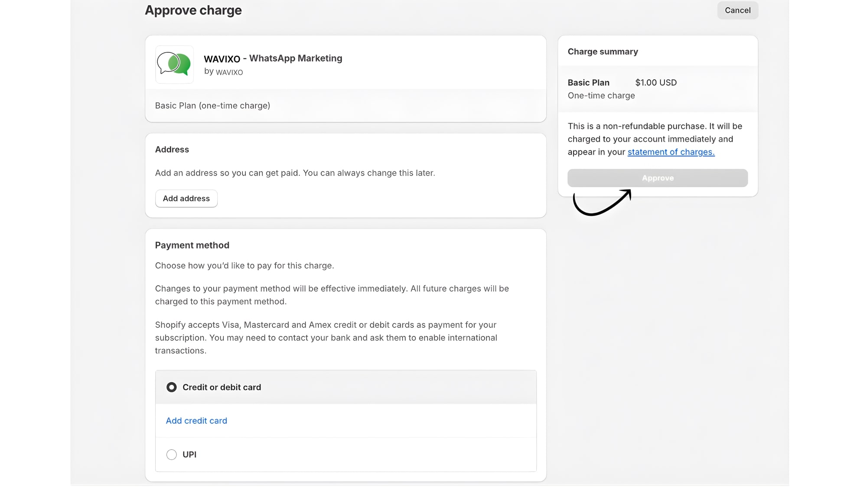This screenshot has height=487, width=867.
Task: Click the WAVIXO chat bubbles app logo
Action: click(x=174, y=64)
